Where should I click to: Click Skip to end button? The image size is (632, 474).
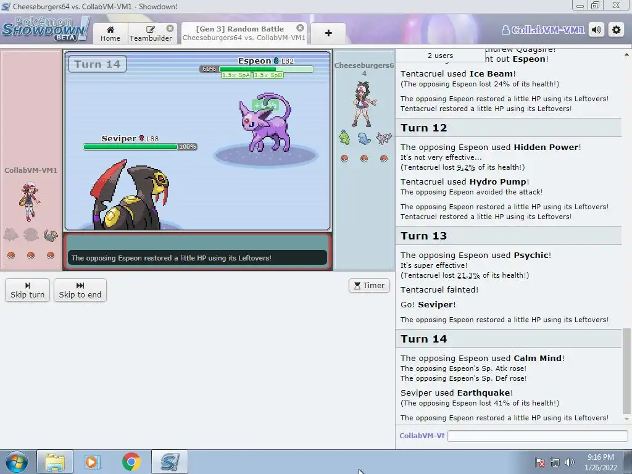[x=80, y=290]
